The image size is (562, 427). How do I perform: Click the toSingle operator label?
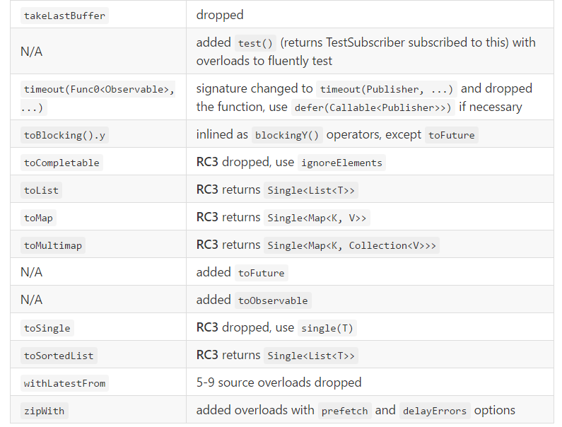(47, 328)
